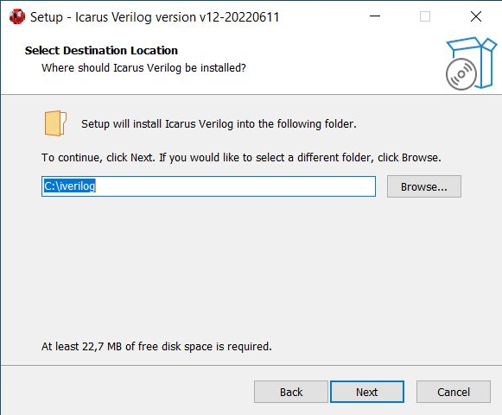Viewport: 502px width, 415px height.
Task: Click 'At least 22,7 MB' disk space text
Action: pos(156,346)
